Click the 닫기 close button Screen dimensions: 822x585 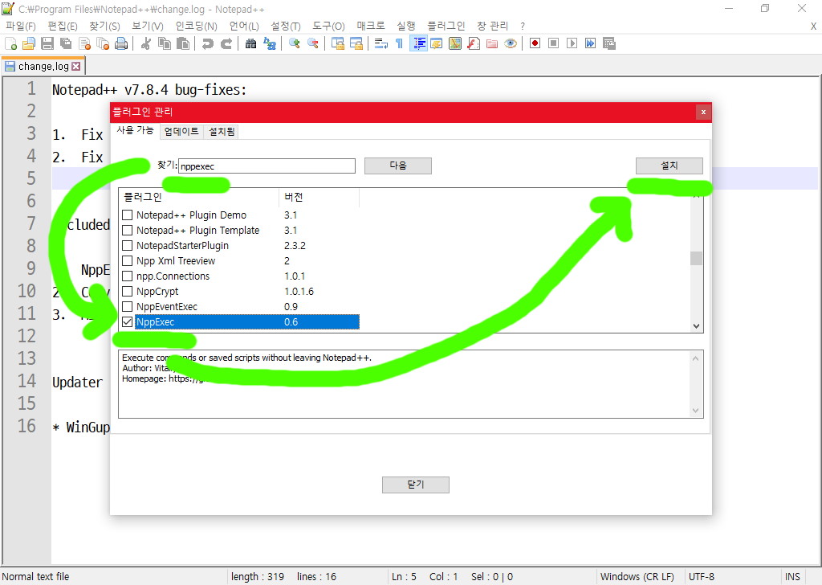[x=415, y=485]
